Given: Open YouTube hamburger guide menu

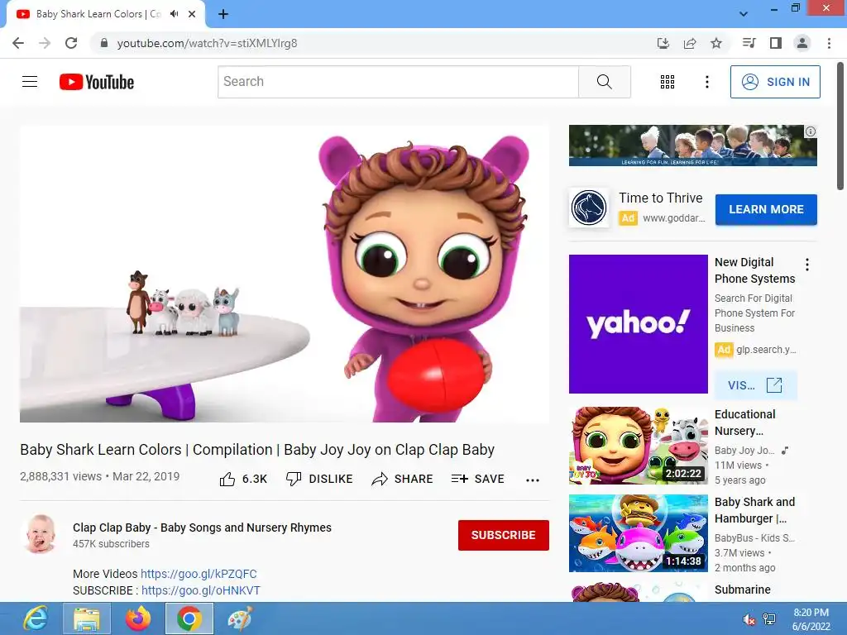Looking at the screenshot, I should click(30, 82).
